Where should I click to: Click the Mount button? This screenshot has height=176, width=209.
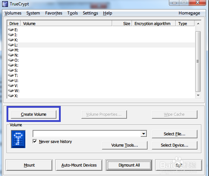click(29, 165)
